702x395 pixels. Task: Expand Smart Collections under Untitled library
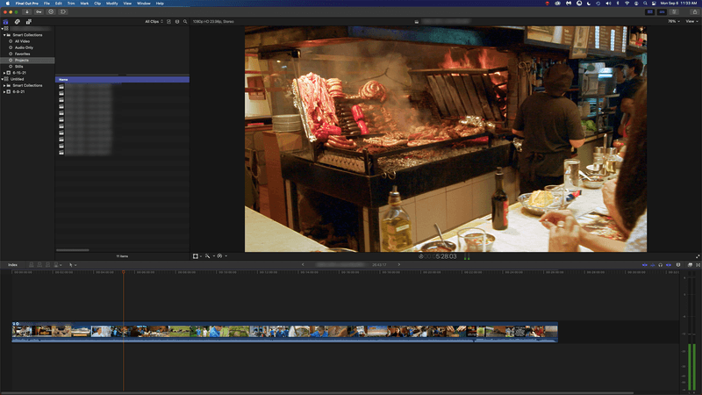pos(4,85)
